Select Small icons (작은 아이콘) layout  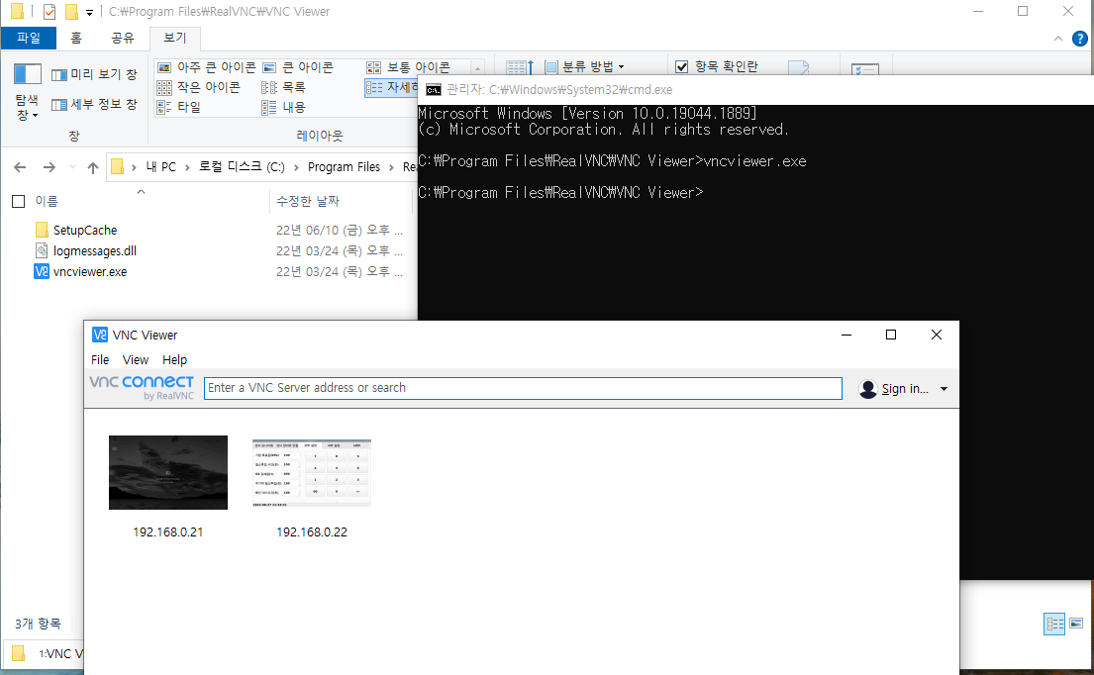pos(199,87)
